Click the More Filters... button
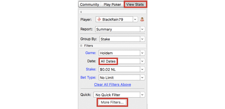 (112, 102)
